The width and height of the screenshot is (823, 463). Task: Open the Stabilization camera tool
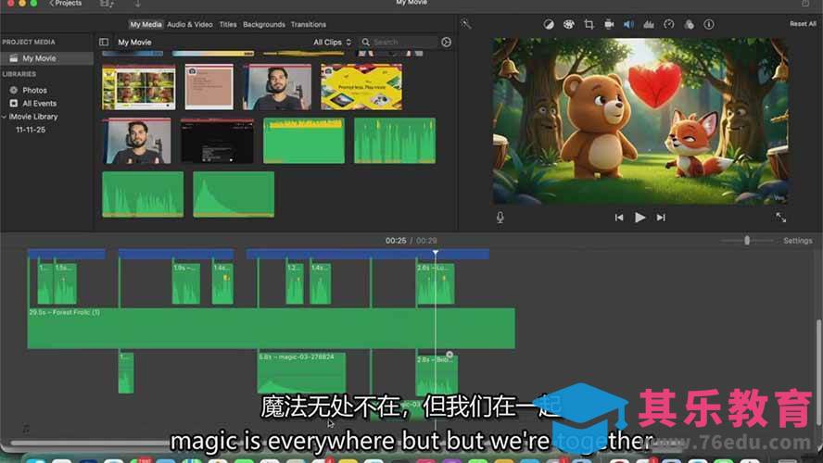click(x=609, y=24)
